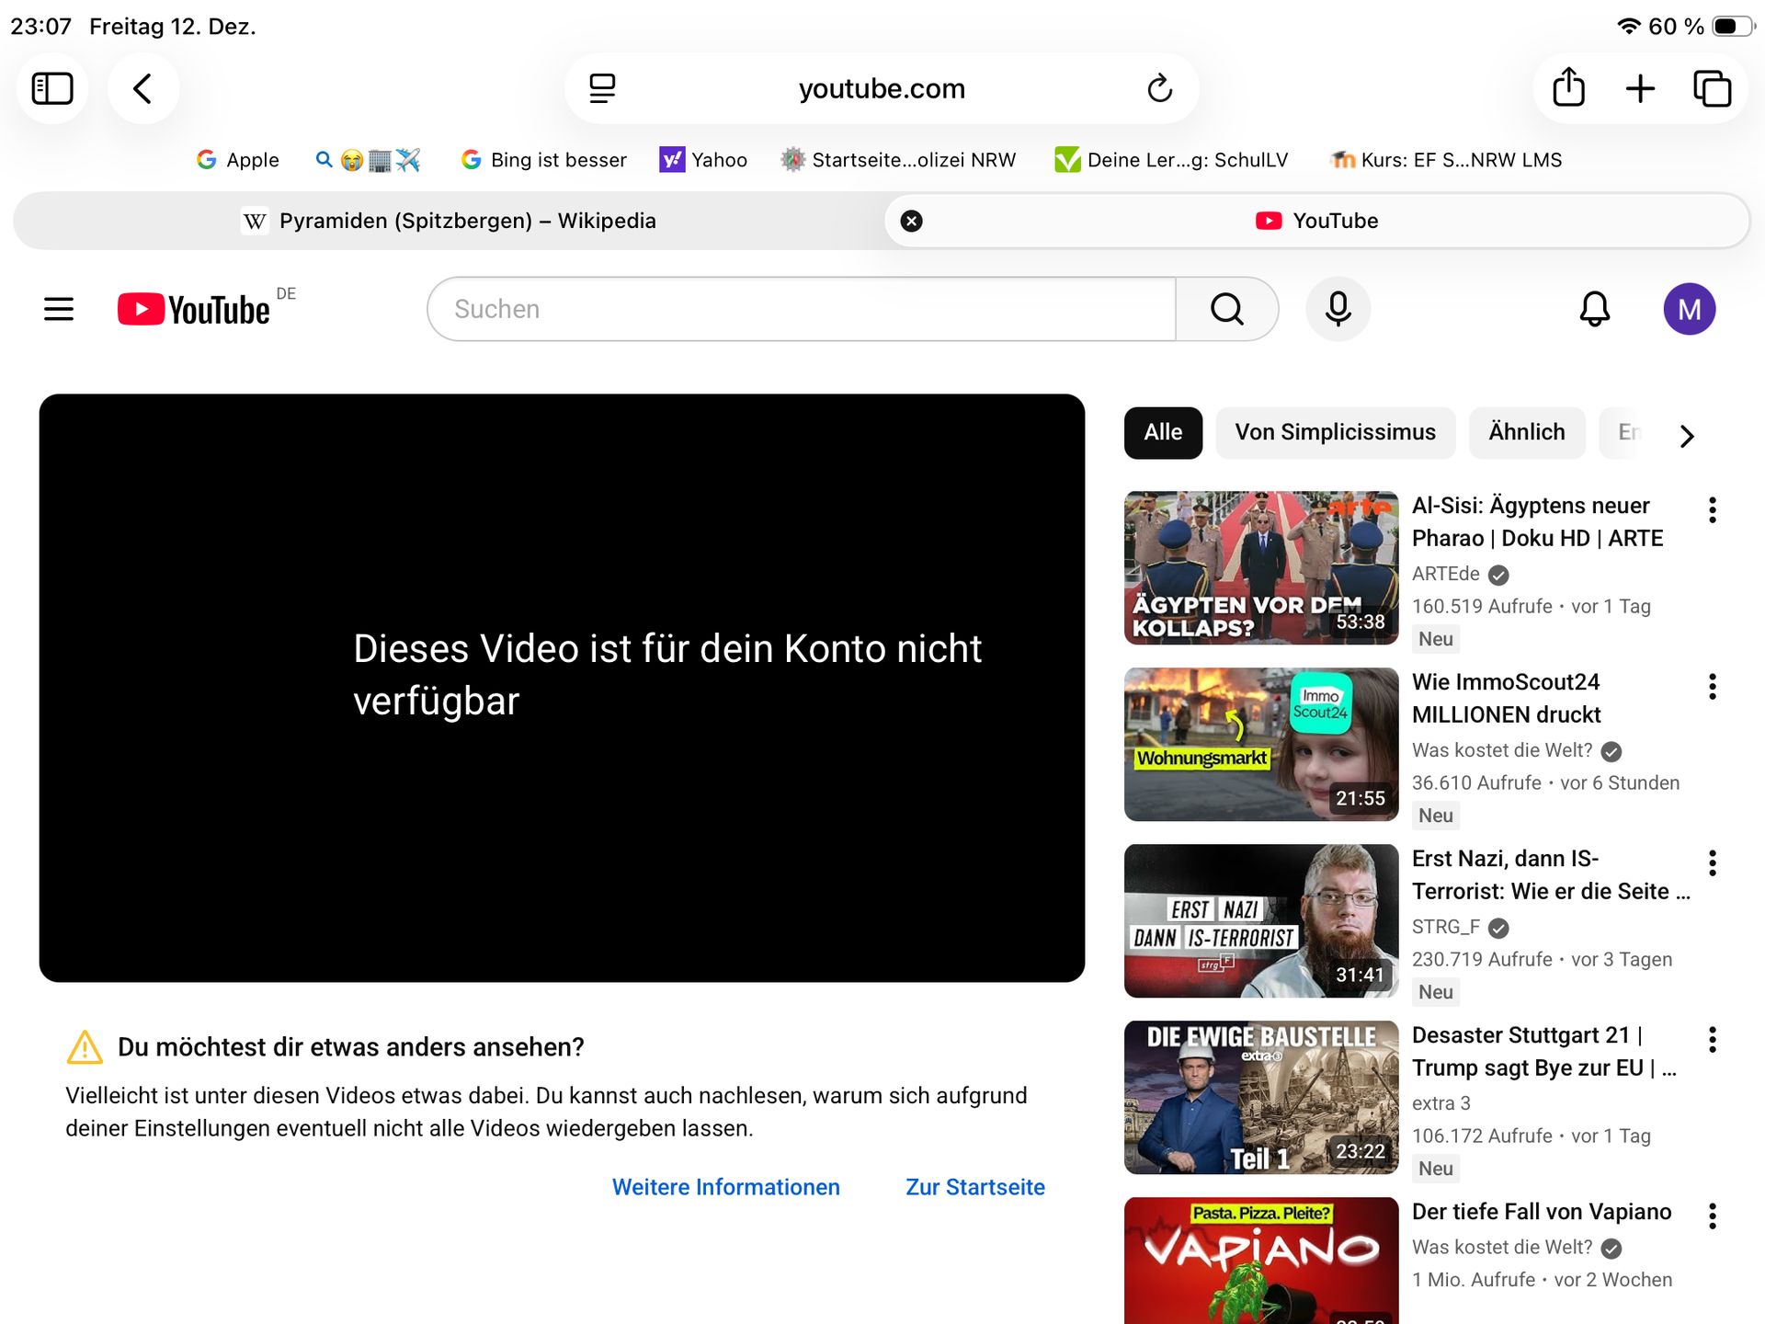This screenshot has width=1765, height=1324.
Task: Click Weitere Informationen link
Action: point(725,1187)
